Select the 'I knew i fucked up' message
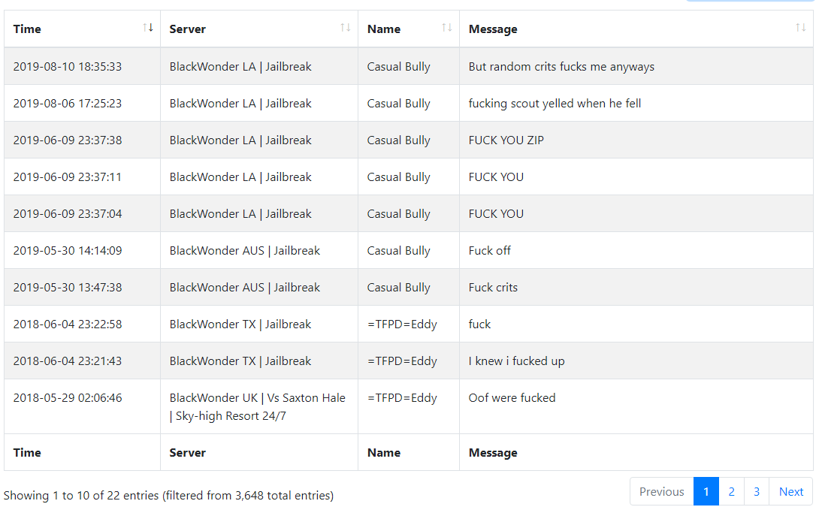The height and width of the screenshot is (510, 816). [516, 361]
